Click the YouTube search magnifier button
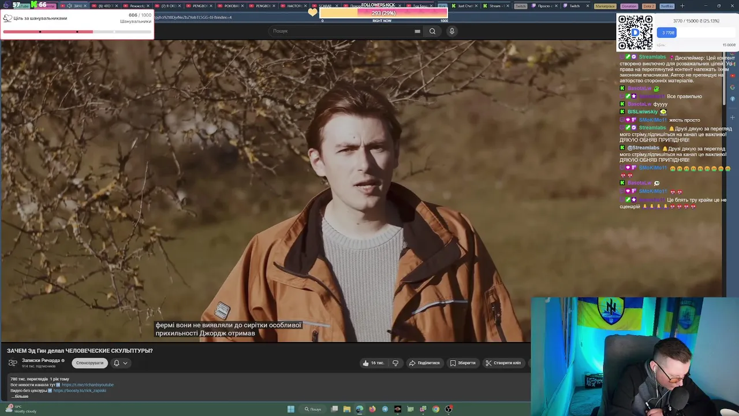 pyautogui.click(x=432, y=31)
